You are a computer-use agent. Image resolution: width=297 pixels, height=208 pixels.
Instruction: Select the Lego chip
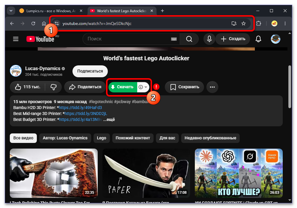[x=102, y=138]
